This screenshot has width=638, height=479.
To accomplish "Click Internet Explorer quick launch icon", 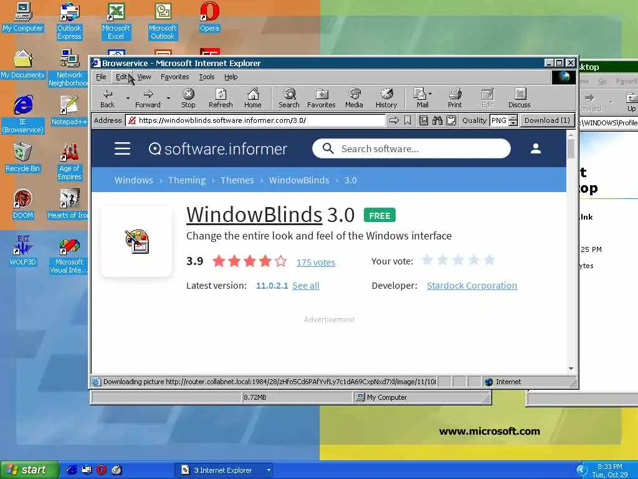I will click(x=72, y=470).
